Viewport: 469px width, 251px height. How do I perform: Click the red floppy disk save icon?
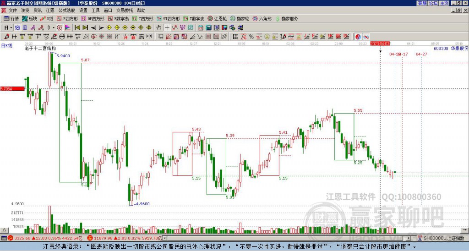click(224, 28)
